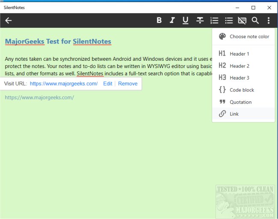Insert a Code block
Viewport: 278px width, 219px height.
coord(243,90)
